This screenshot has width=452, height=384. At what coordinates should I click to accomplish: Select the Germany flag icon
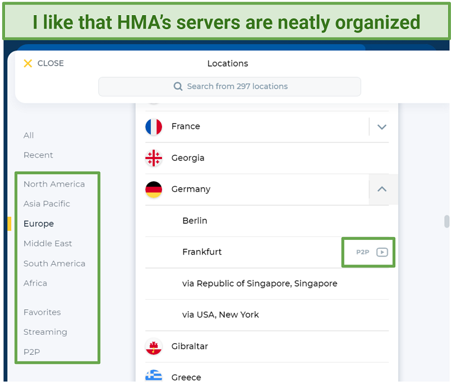click(154, 189)
